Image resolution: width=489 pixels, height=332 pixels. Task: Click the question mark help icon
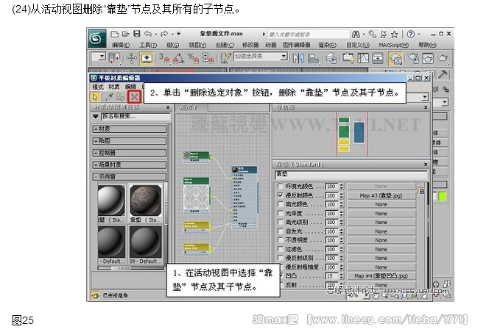tap(411, 34)
